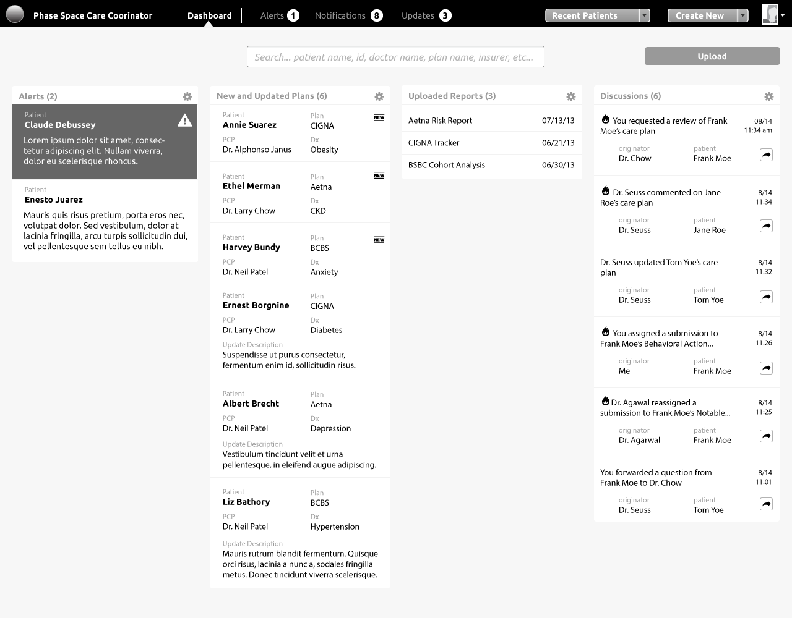Open patient Ernest Borgnine
The height and width of the screenshot is (618, 792).
pyautogui.click(x=256, y=305)
